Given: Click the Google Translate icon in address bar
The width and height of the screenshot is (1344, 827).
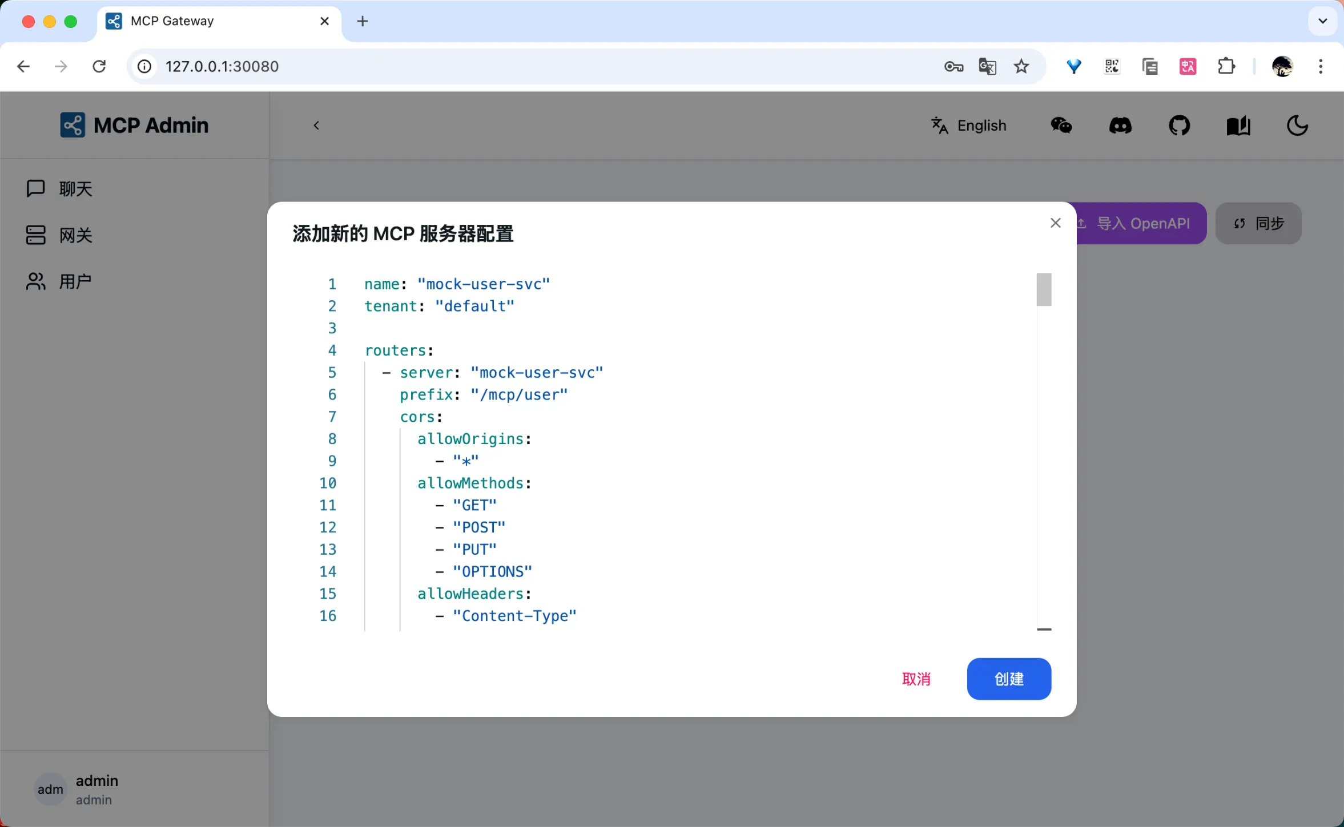Looking at the screenshot, I should tap(987, 67).
